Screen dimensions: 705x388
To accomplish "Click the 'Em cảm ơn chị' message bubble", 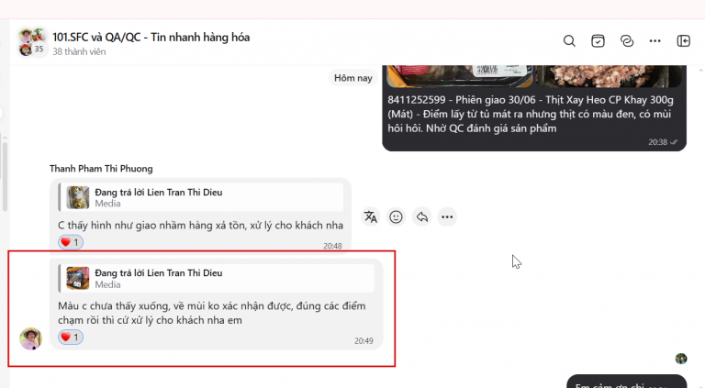I will click(x=626, y=382).
